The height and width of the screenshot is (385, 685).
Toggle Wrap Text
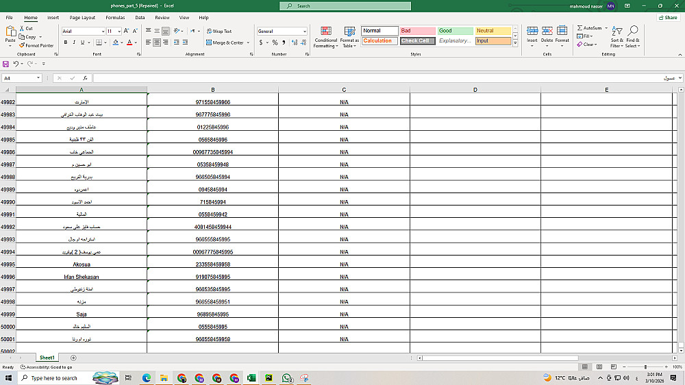pyautogui.click(x=219, y=32)
